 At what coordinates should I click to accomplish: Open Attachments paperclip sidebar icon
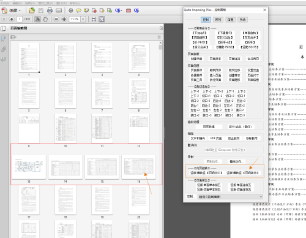(x=4, y=49)
